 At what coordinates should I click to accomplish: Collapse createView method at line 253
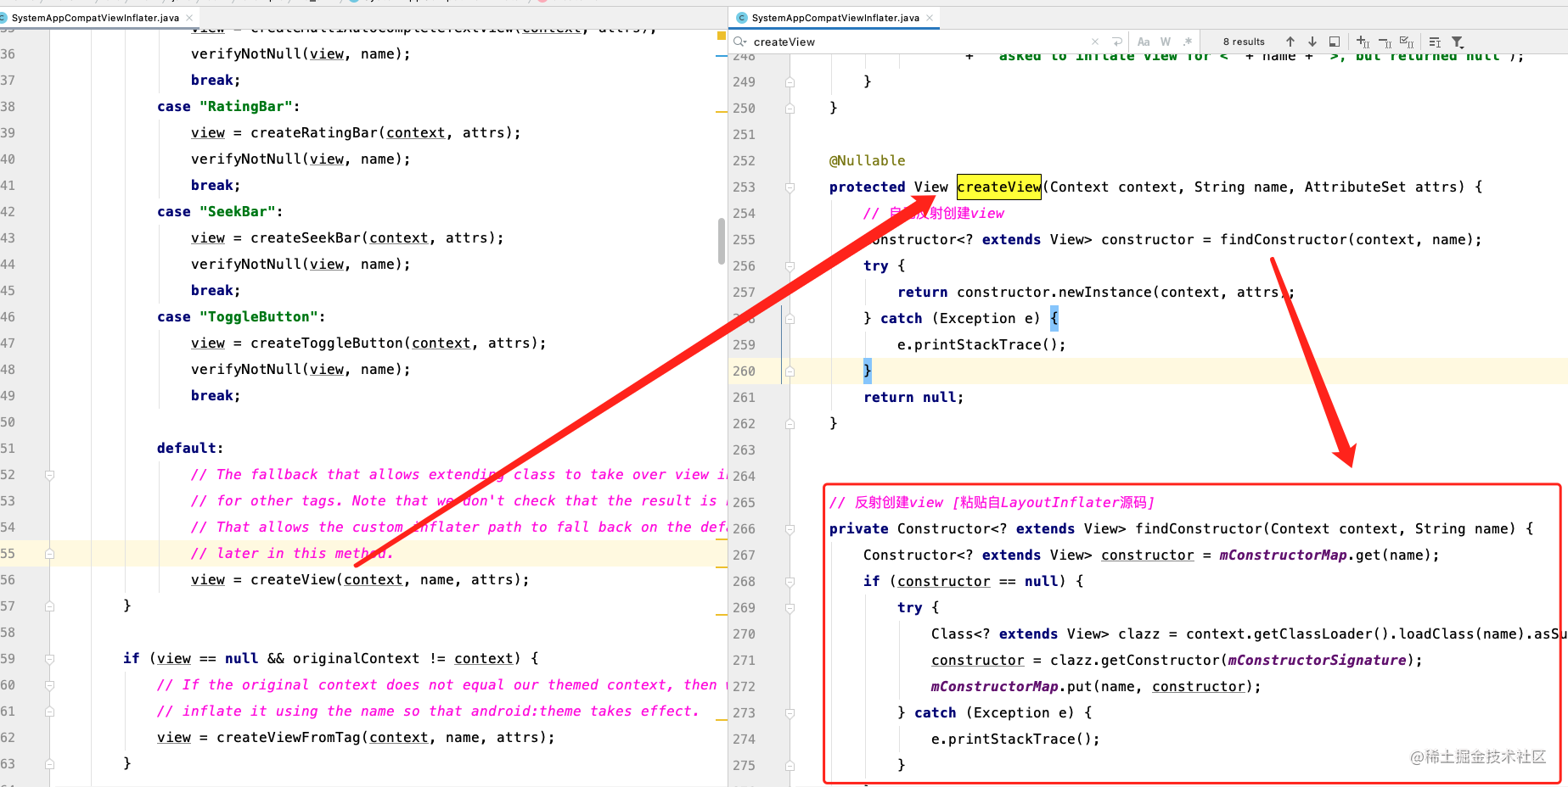coord(790,187)
